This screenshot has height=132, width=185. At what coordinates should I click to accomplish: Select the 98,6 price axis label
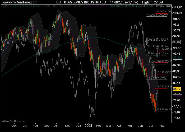click(176, 19)
